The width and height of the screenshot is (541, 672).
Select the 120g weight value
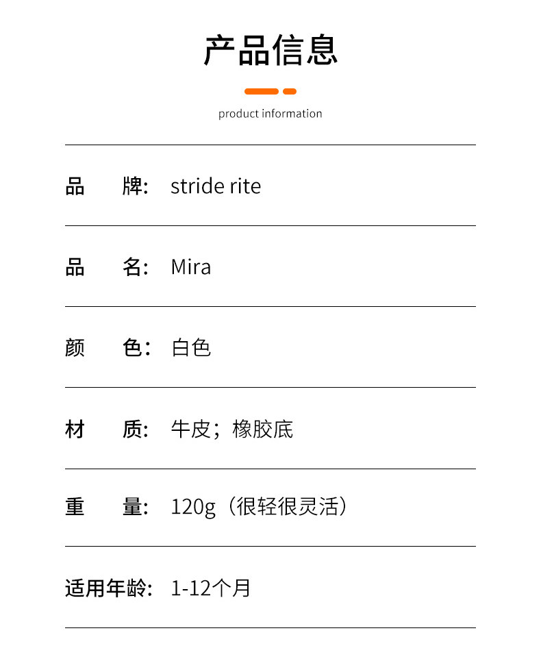[x=192, y=508]
